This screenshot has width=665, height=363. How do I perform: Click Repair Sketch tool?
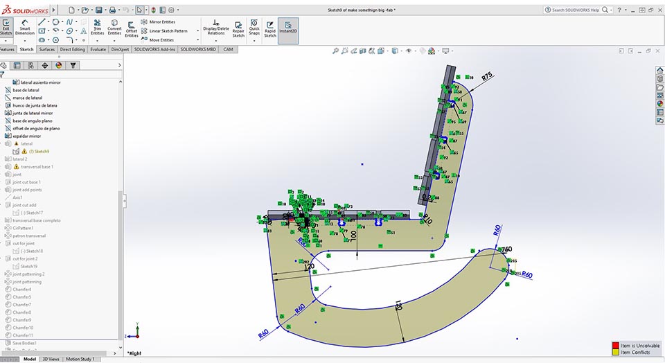pyautogui.click(x=238, y=29)
